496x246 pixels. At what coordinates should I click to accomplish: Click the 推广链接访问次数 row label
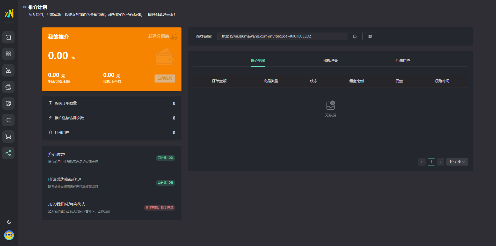click(69, 118)
